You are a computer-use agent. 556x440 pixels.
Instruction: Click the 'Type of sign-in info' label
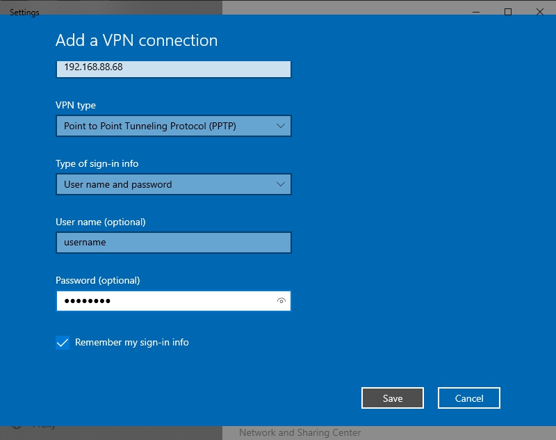coord(97,164)
